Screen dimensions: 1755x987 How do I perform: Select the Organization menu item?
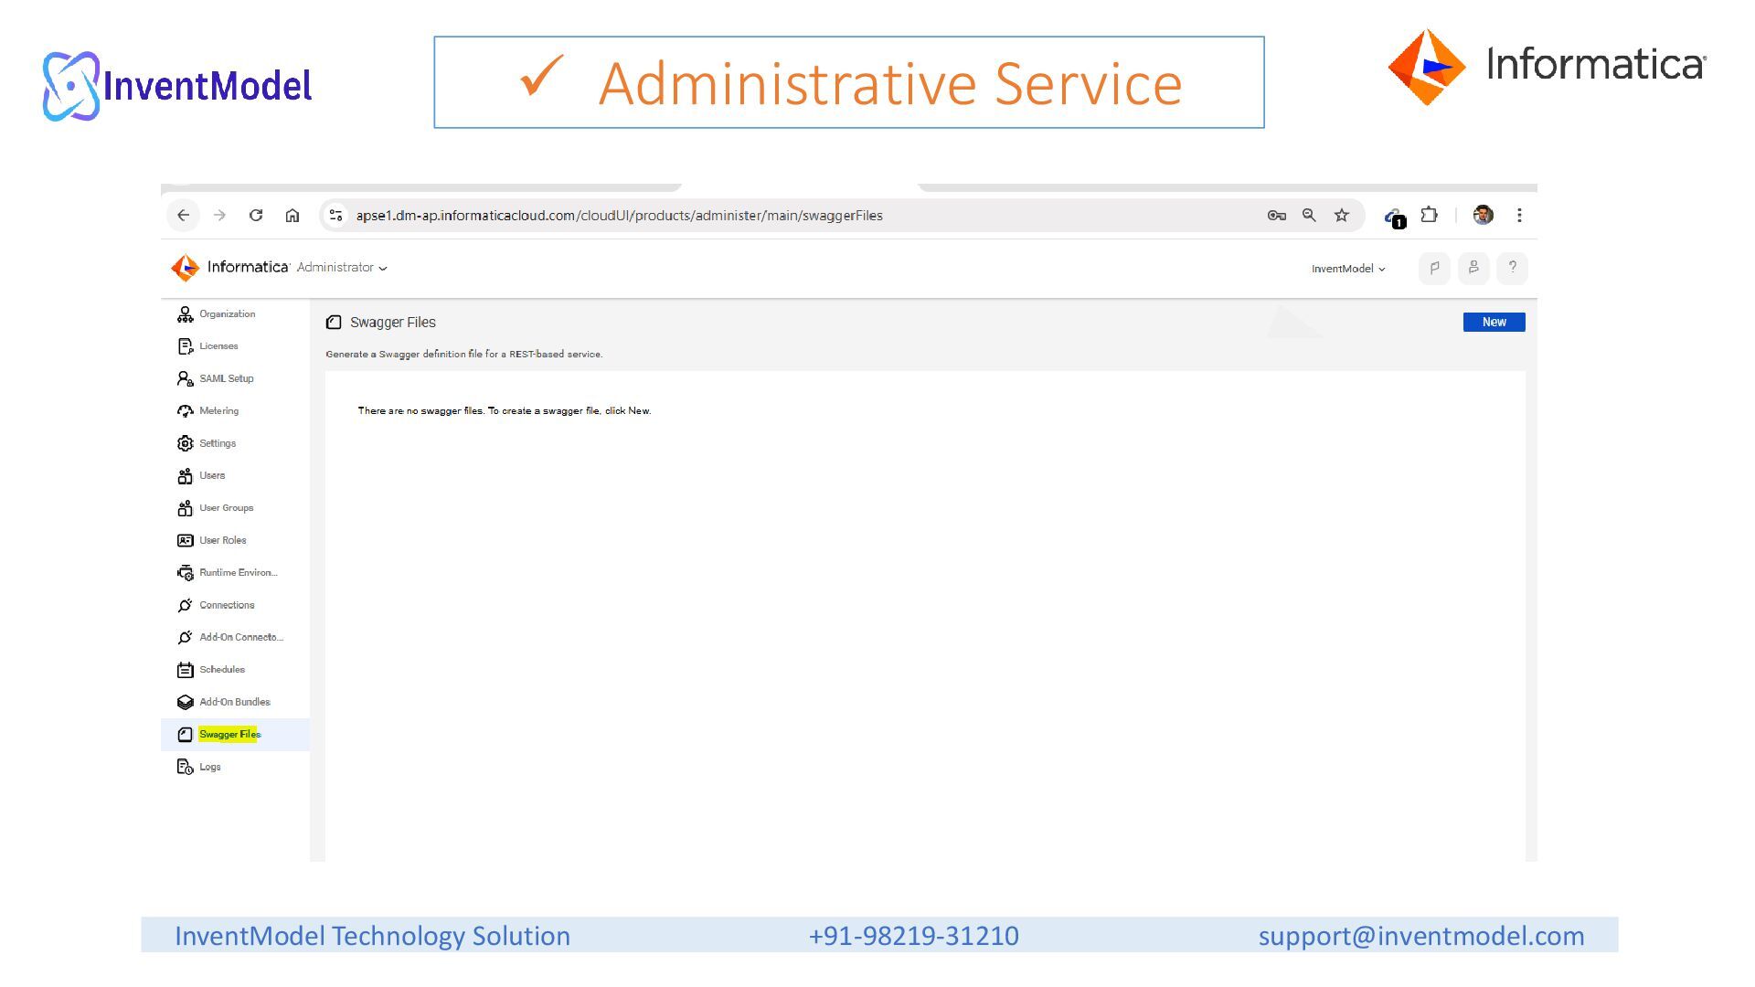[228, 314]
